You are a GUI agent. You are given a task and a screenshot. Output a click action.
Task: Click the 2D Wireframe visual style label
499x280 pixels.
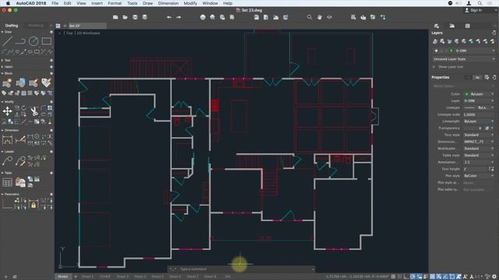(x=88, y=33)
